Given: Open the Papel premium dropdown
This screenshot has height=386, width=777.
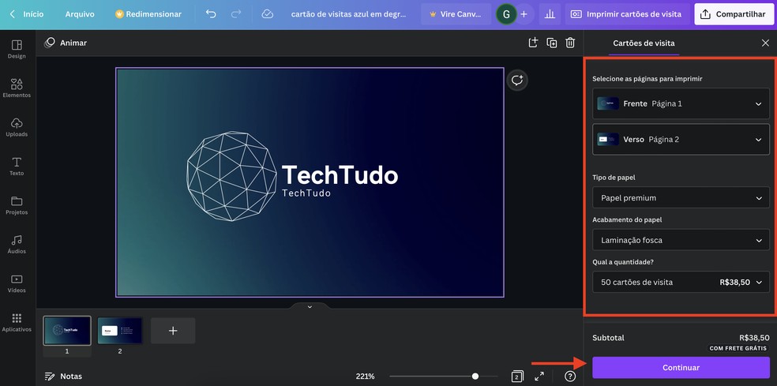Looking at the screenshot, I should coord(681,197).
